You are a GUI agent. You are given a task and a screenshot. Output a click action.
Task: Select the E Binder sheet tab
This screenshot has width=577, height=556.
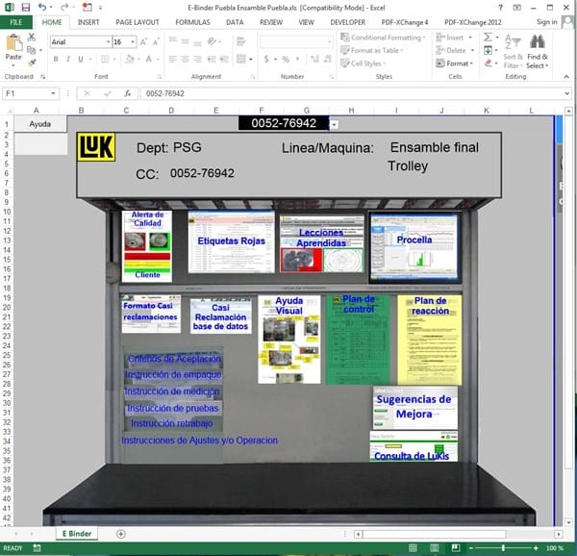click(77, 534)
